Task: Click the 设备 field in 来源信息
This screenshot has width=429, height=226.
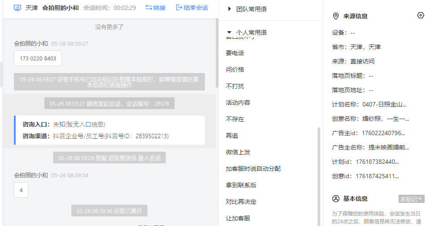Action: (x=343, y=33)
